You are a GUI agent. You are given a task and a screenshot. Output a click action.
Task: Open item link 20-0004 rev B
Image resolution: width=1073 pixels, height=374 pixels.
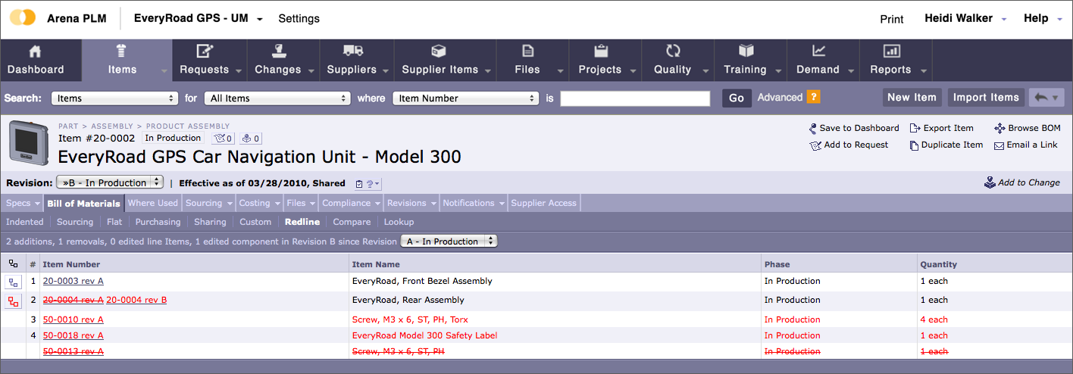136,300
